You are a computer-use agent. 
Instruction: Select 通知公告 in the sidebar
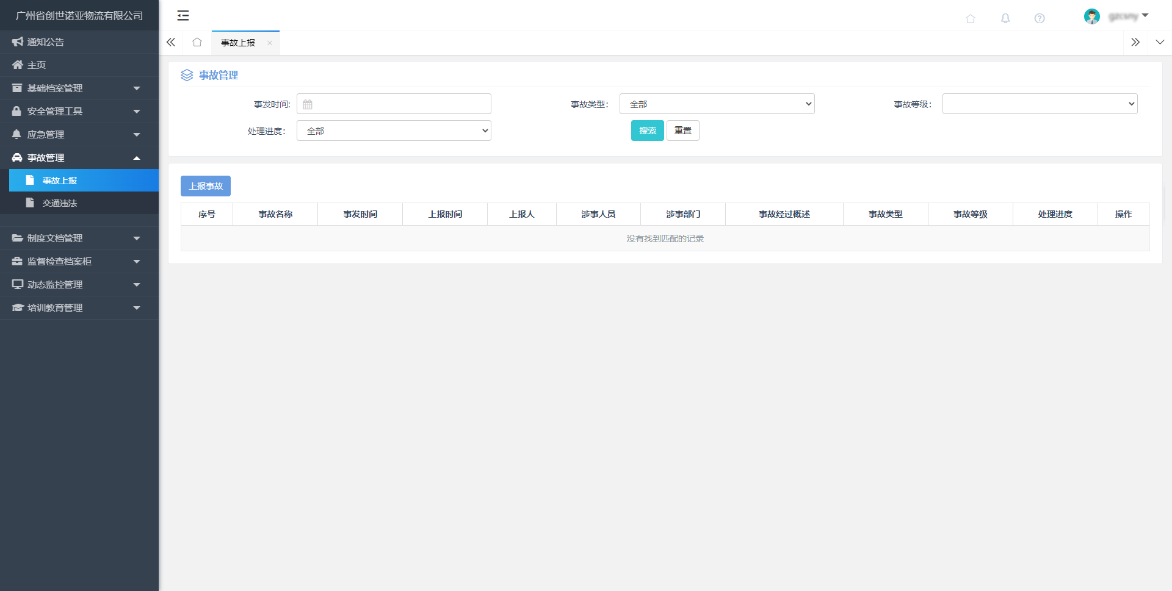46,42
